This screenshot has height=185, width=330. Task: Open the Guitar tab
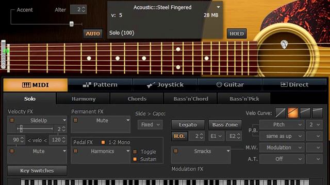[230, 85]
